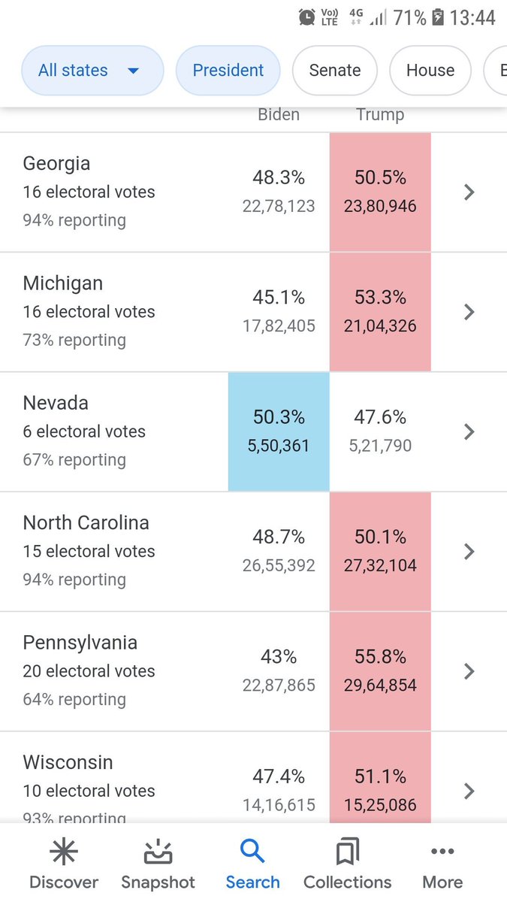Select the President filter chip
This screenshot has height=902, width=507.
coord(228,71)
